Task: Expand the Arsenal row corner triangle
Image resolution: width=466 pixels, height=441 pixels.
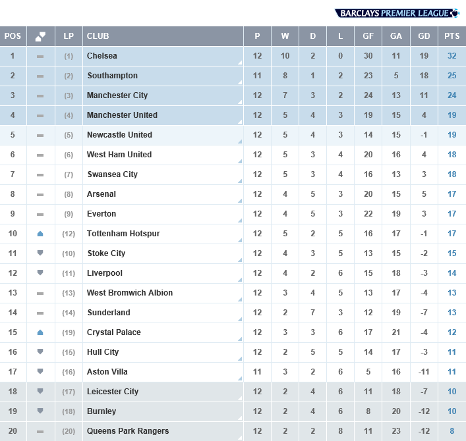Action: tap(240, 201)
